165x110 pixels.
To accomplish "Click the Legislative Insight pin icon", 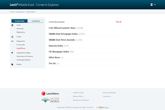I will 12,53.
